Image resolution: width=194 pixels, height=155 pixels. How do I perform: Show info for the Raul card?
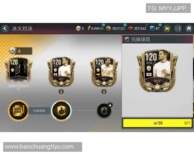point(104,91)
